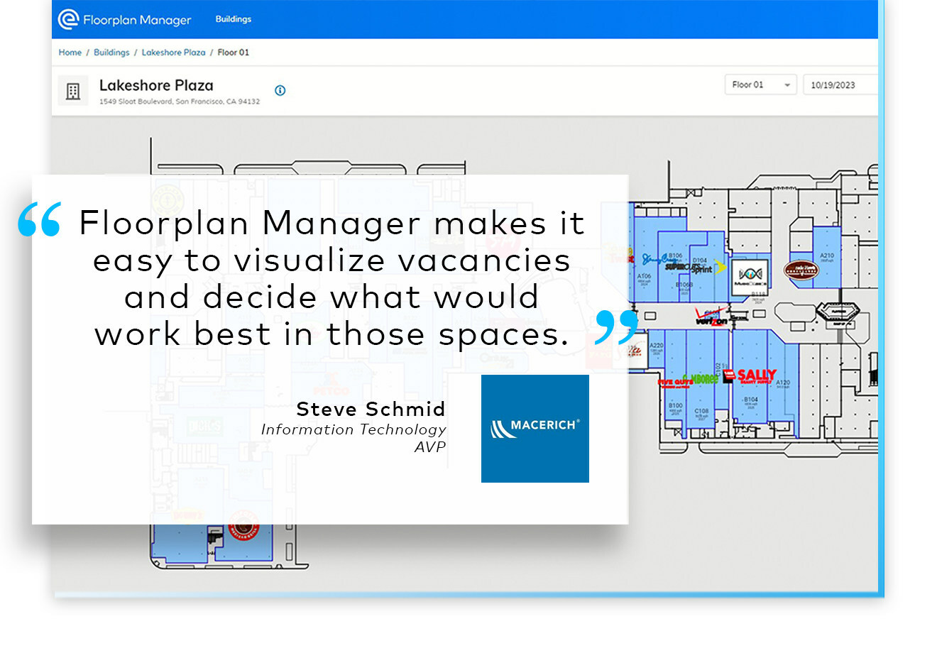Expand the Floor 01 dropdown
The height and width of the screenshot is (653, 937).
[x=760, y=85]
